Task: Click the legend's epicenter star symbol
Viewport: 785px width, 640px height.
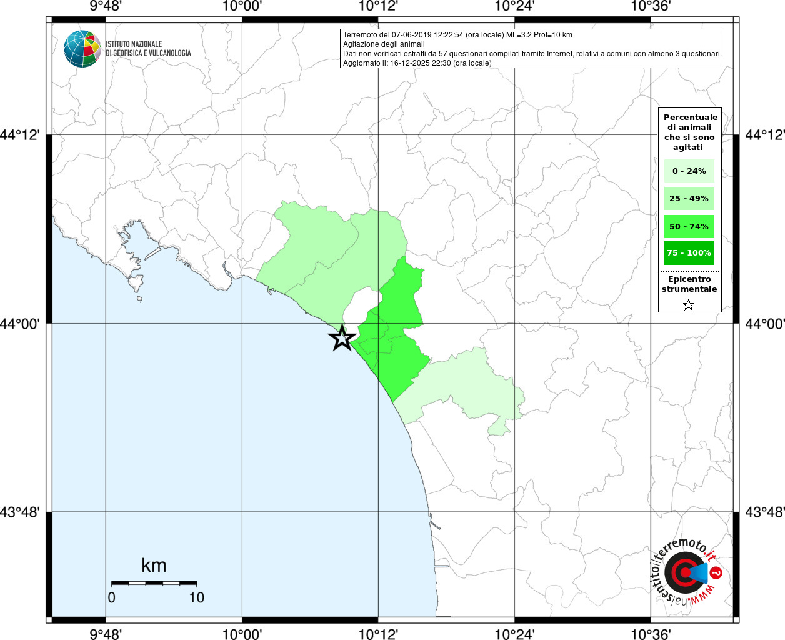Action: [689, 305]
